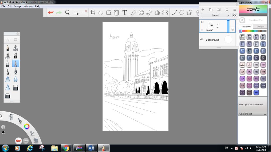Click the Colorless Blender button

pyautogui.click(x=242, y=20)
